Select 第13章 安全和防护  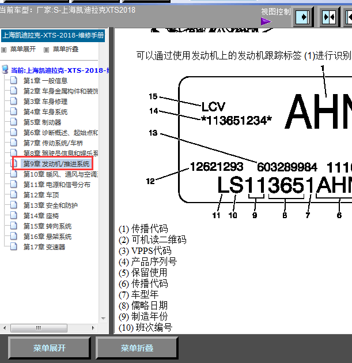click(x=50, y=205)
